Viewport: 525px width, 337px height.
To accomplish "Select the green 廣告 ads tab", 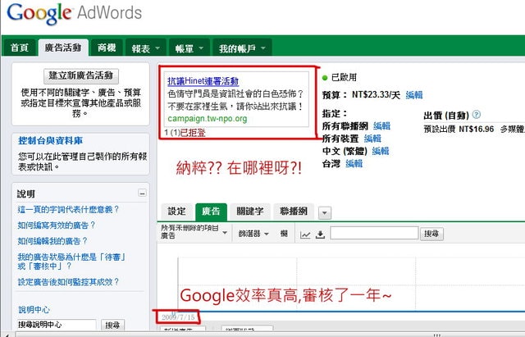I will 212,212.
